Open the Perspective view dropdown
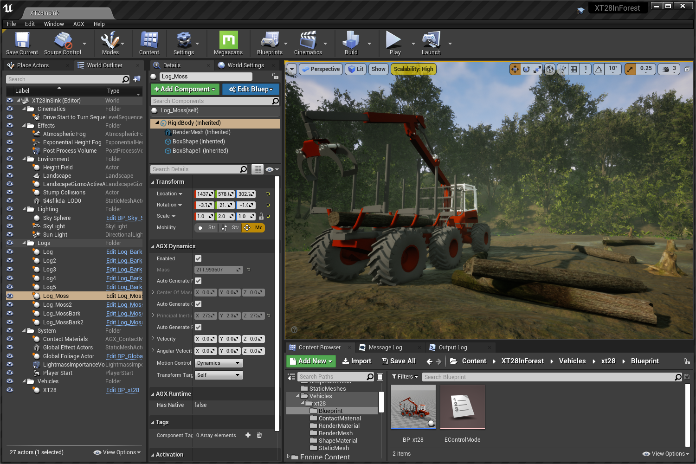The width and height of the screenshot is (696, 464). click(x=321, y=69)
